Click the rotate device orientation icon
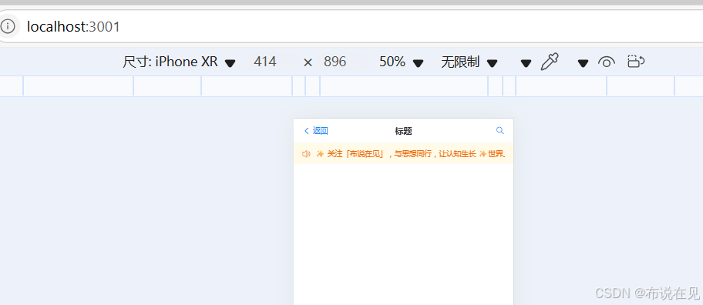 click(636, 62)
